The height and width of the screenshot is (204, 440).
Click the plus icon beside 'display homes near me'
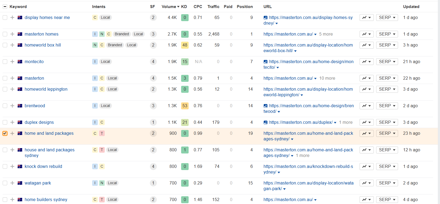pyautogui.click(x=12, y=18)
